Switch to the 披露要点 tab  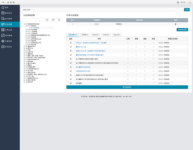pos(85,35)
